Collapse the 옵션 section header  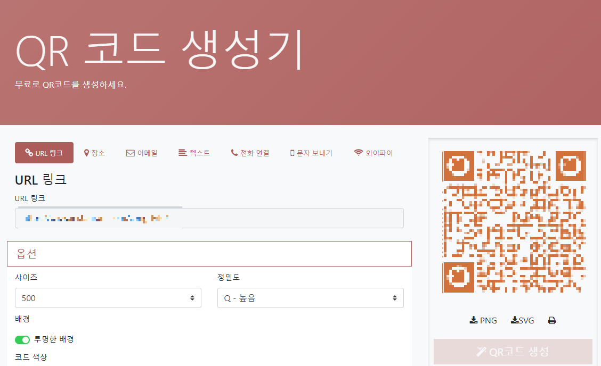(x=209, y=253)
